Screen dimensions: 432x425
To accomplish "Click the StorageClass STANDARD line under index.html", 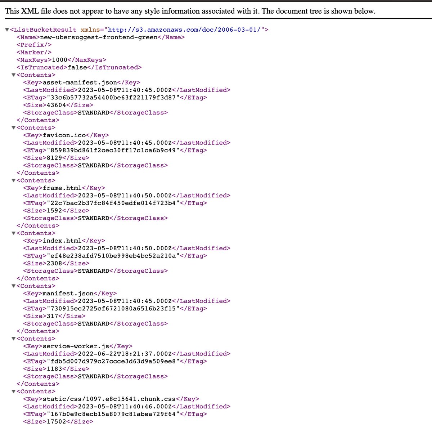I will (95, 271).
